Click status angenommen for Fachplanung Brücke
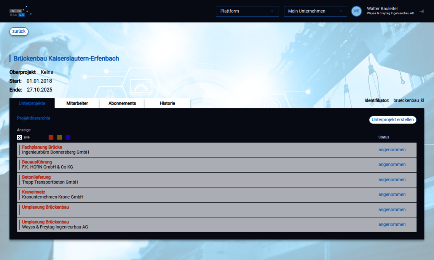The width and height of the screenshot is (434, 260). tap(392, 150)
